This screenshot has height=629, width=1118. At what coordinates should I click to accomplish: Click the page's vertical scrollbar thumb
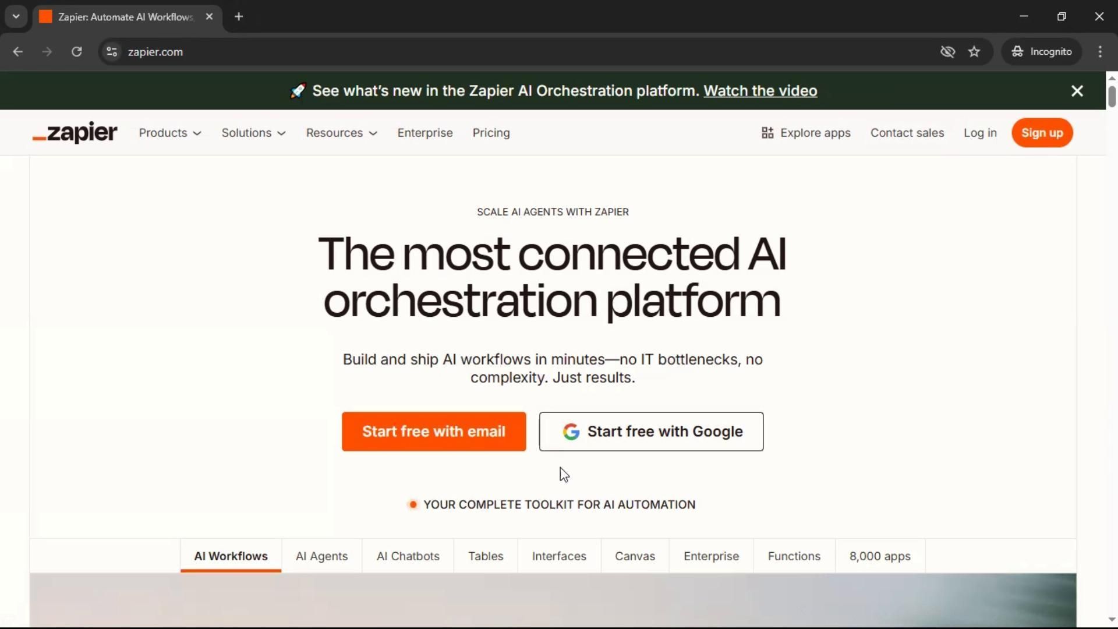coord(1112,96)
